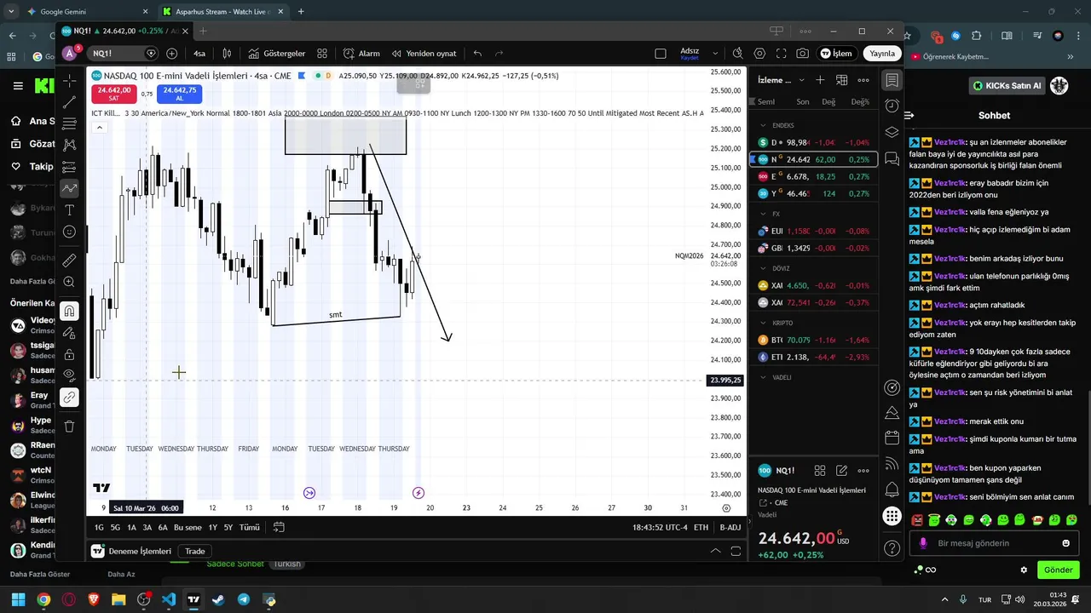Collapse the KRİPTO watchlist section
The width and height of the screenshot is (1091, 613).
763,323
